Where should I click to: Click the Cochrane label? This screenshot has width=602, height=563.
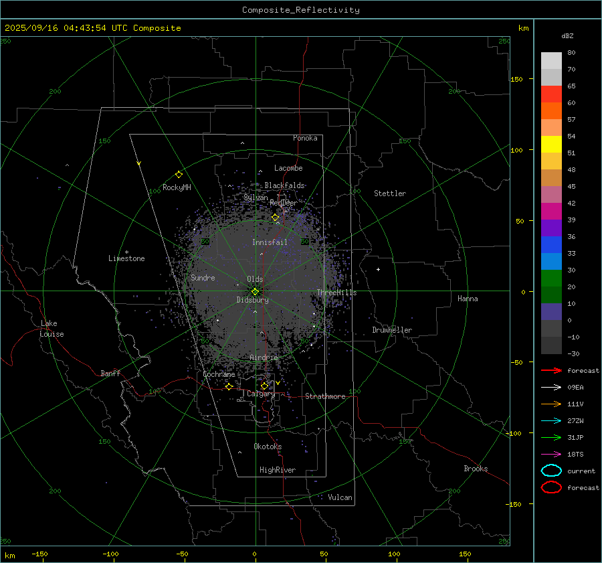tap(219, 374)
